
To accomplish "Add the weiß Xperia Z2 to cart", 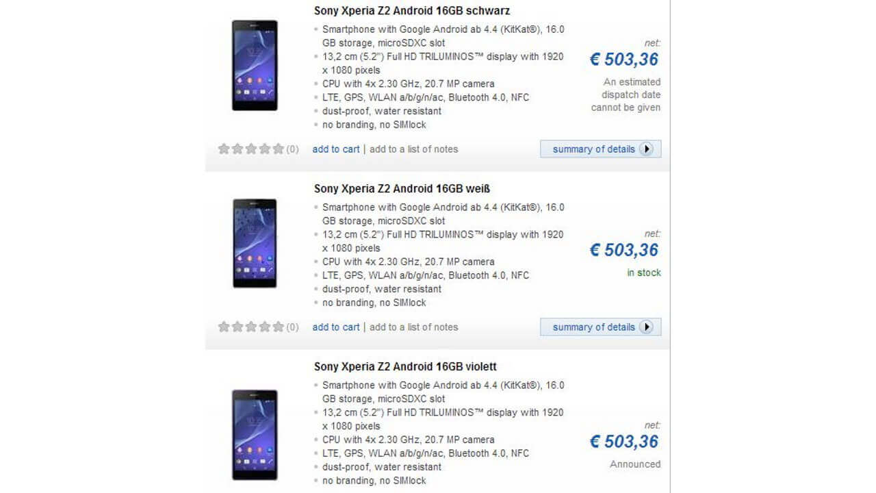I will (x=335, y=327).
